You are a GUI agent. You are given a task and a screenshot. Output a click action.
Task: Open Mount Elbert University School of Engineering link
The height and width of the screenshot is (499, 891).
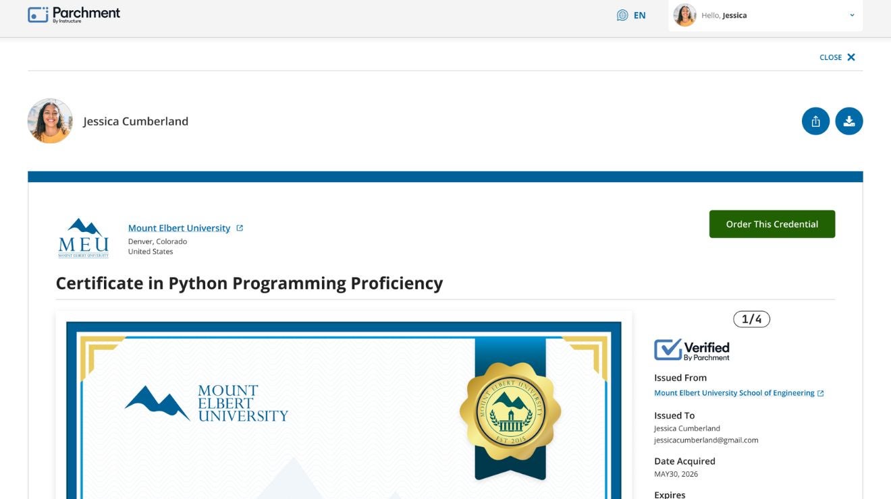coord(734,393)
